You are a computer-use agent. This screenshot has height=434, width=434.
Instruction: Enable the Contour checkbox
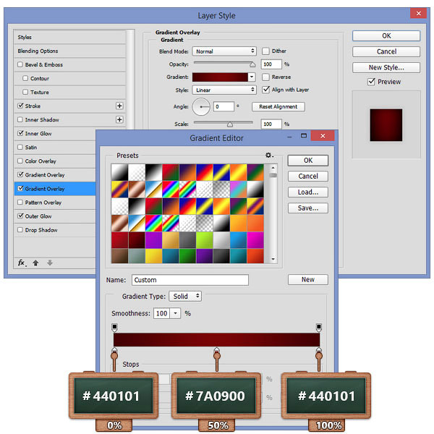(25, 78)
